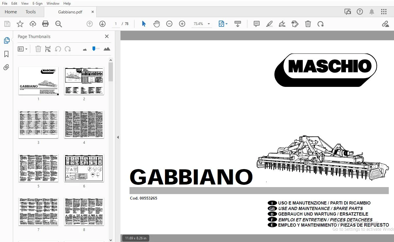Select page 2 thumbnail

(x=84, y=81)
